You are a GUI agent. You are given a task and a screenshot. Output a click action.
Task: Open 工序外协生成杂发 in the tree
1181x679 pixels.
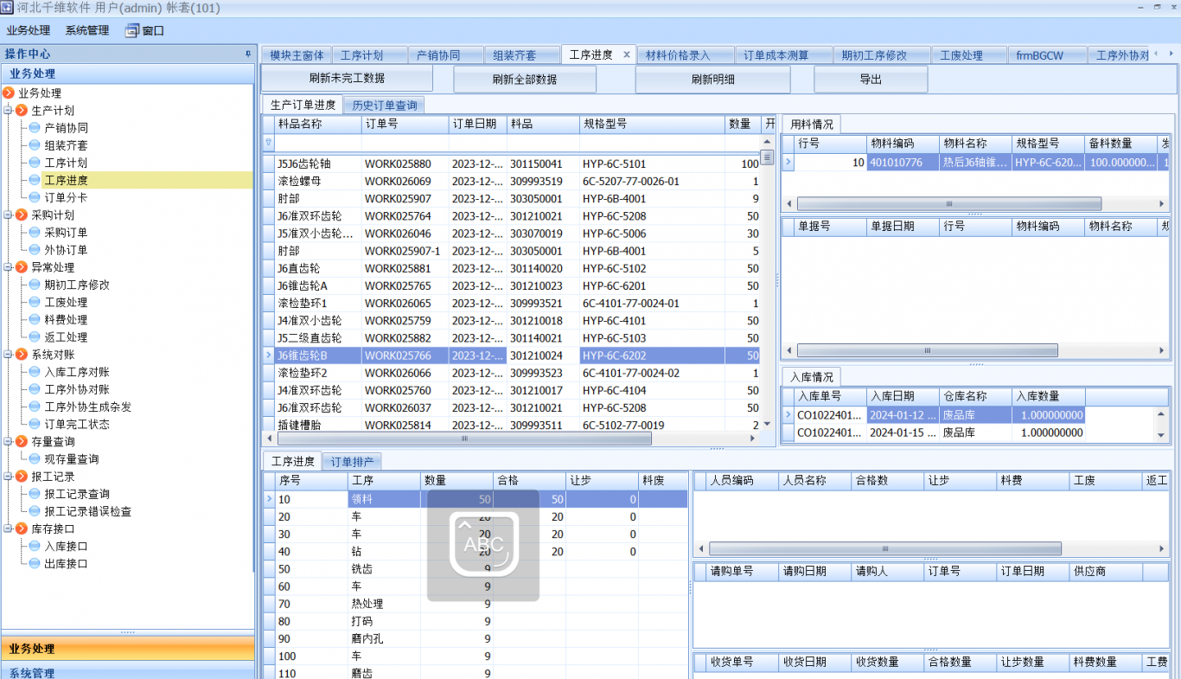pos(88,407)
